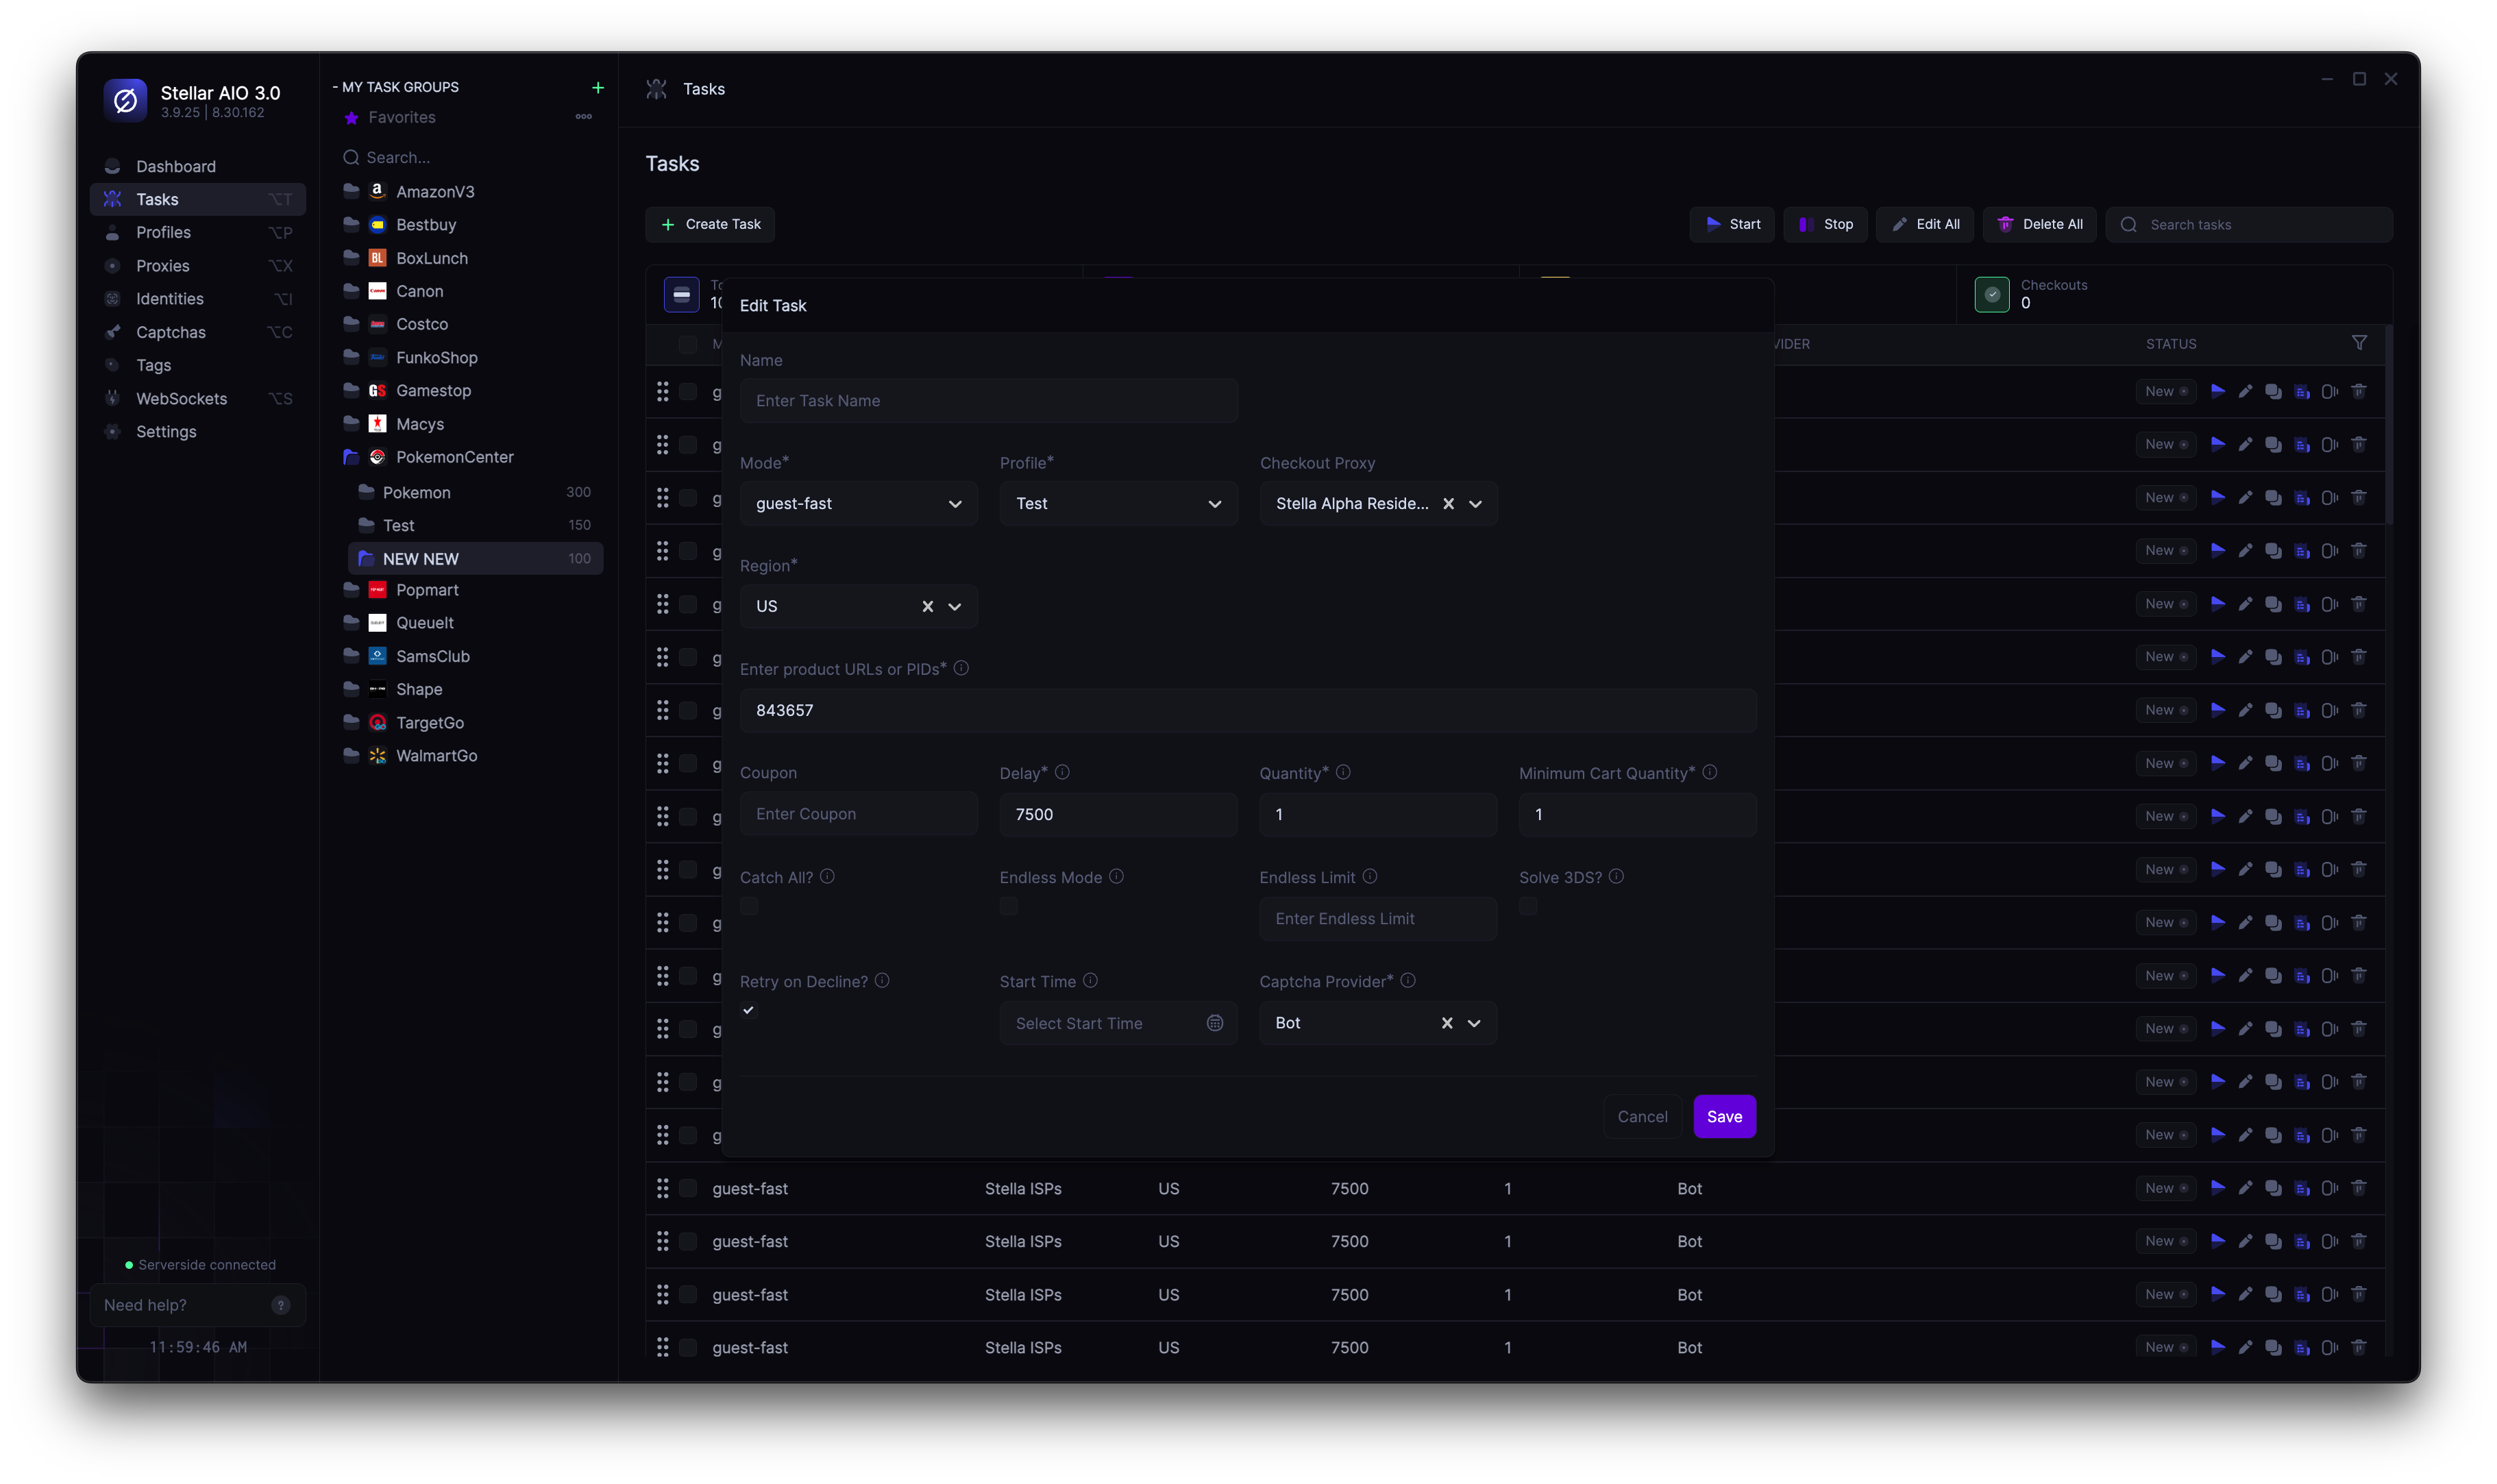Image resolution: width=2497 pixels, height=1484 pixels.
Task: Open the Captcha Provider dropdown arrow
Action: (1473, 1023)
